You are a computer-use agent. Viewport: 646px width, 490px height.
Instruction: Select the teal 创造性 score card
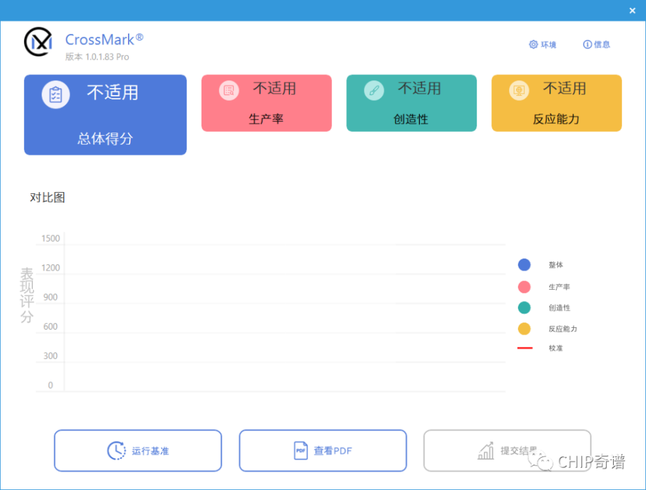[412, 103]
